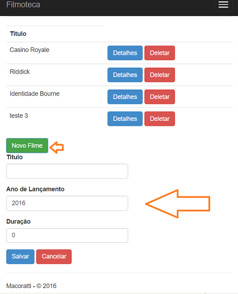
Task: Remove Identidade Bourne with Deletar
Action: [159, 97]
